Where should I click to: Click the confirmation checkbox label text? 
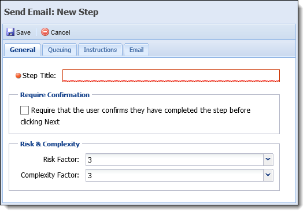tap(135, 116)
